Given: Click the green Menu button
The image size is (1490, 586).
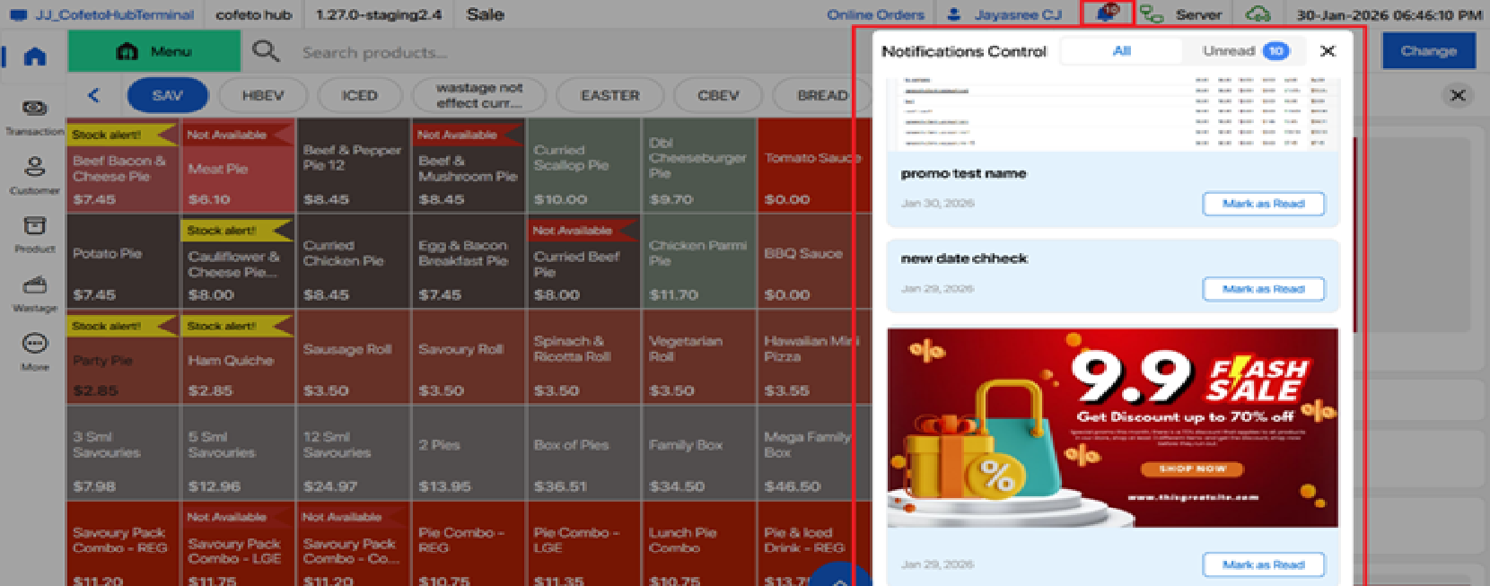Looking at the screenshot, I should point(154,51).
